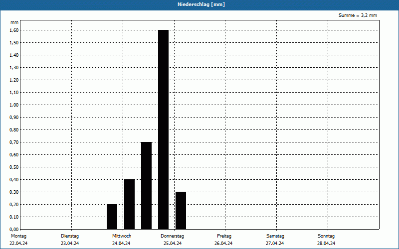Click the 0,30 mm precipitation bar
Screen dimensions: 399x249
[x=181, y=211]
